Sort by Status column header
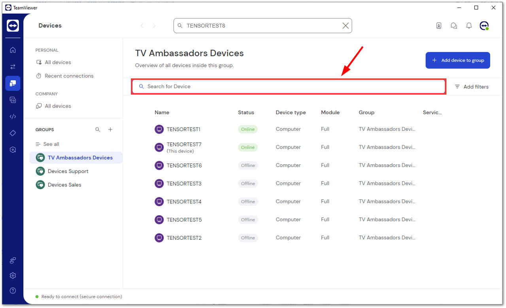The image size is (506, 308). (246, 113)
